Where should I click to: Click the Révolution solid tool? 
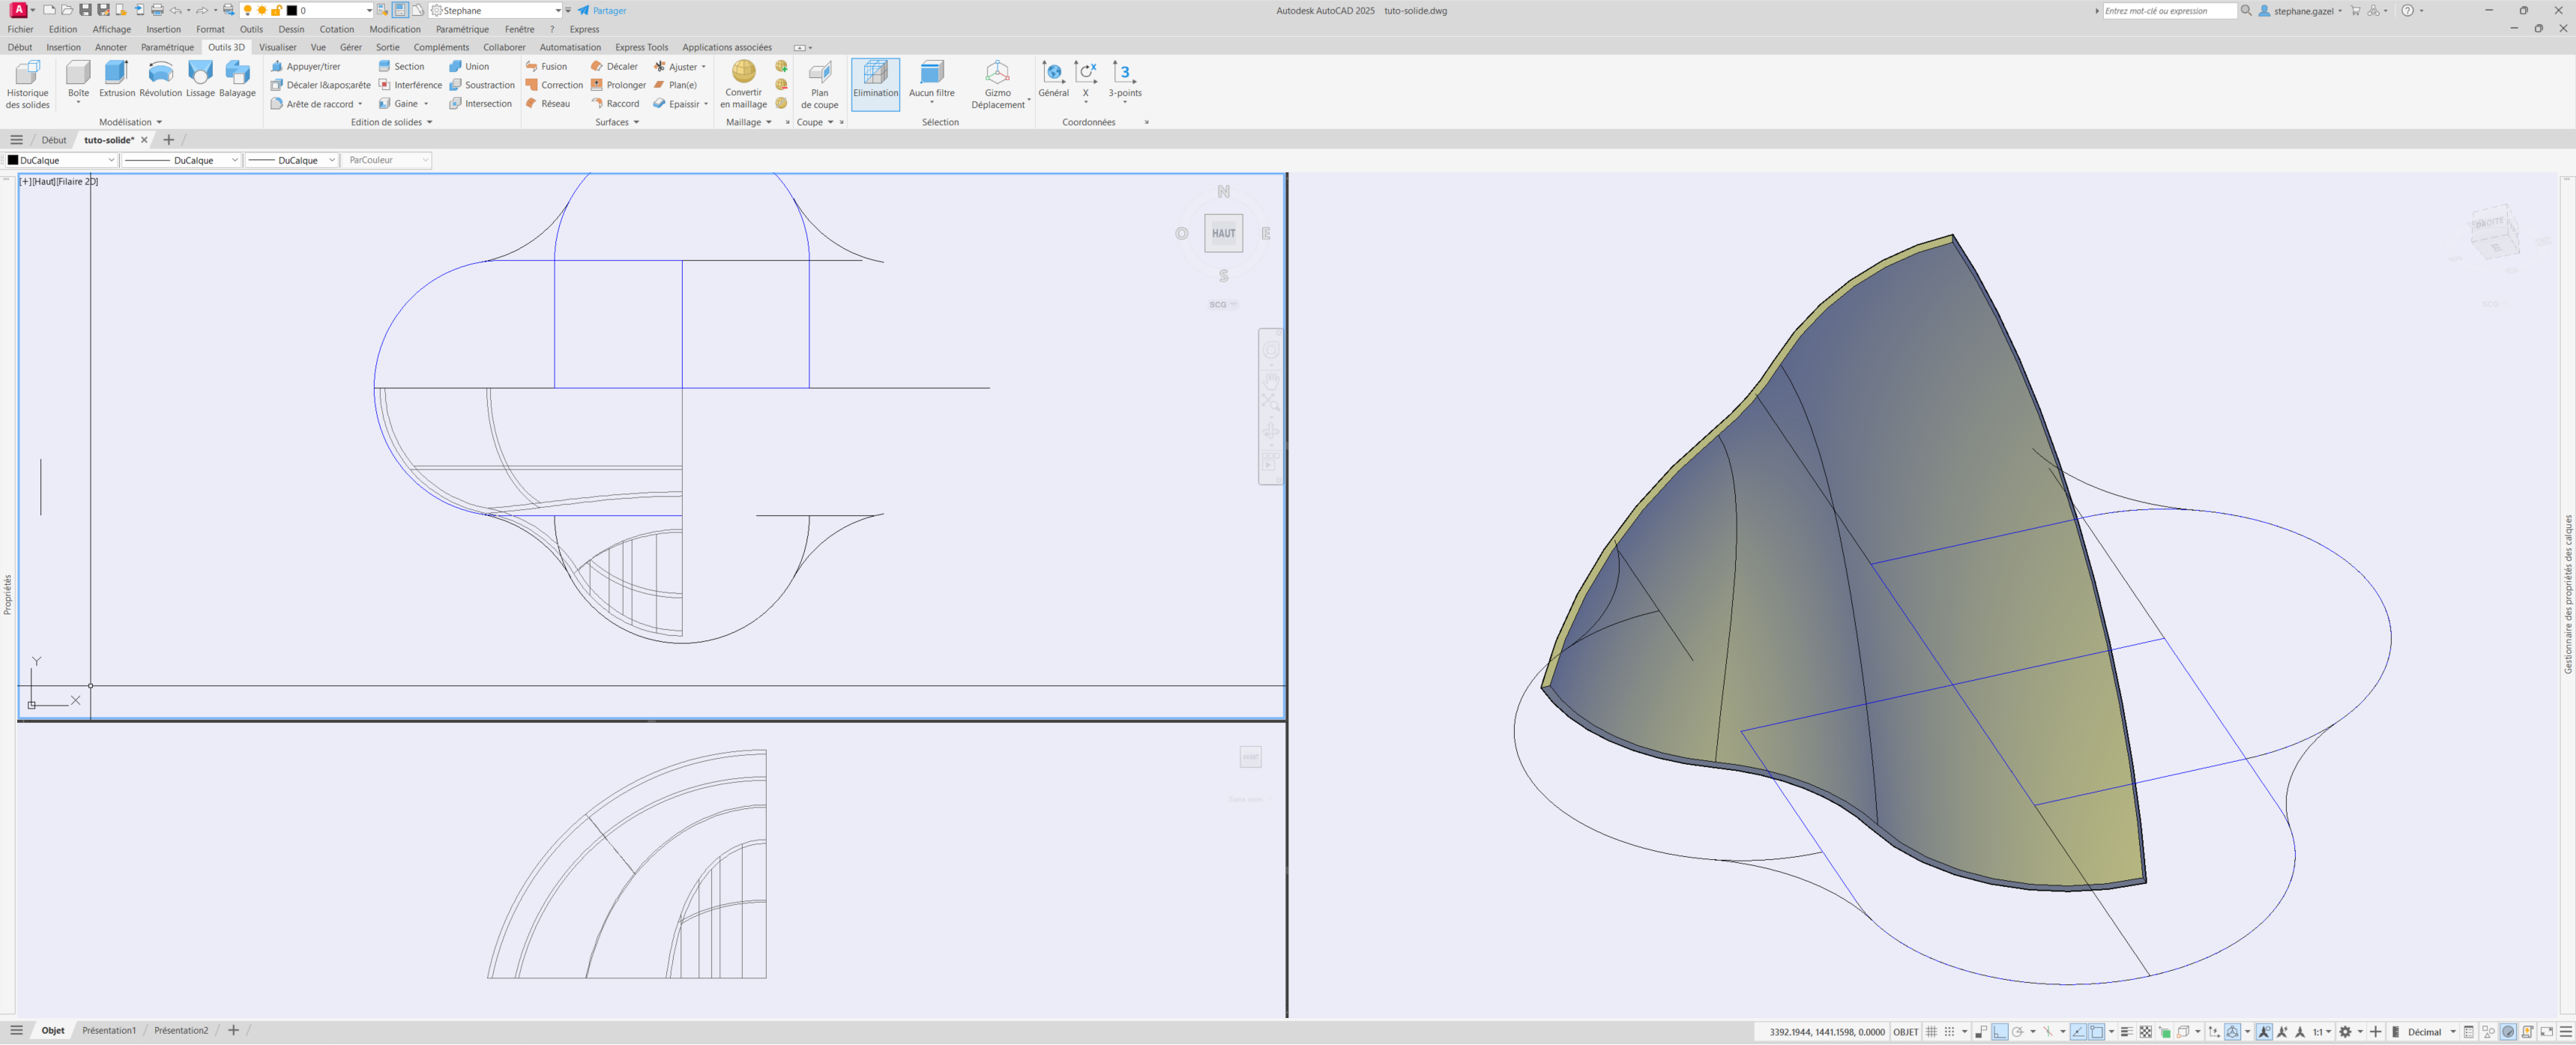(160, 79)
